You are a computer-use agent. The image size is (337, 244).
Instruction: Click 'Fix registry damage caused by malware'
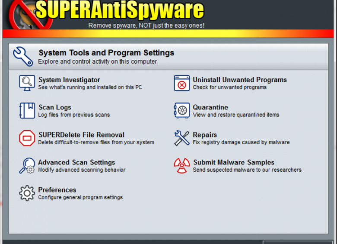[241, 142]
